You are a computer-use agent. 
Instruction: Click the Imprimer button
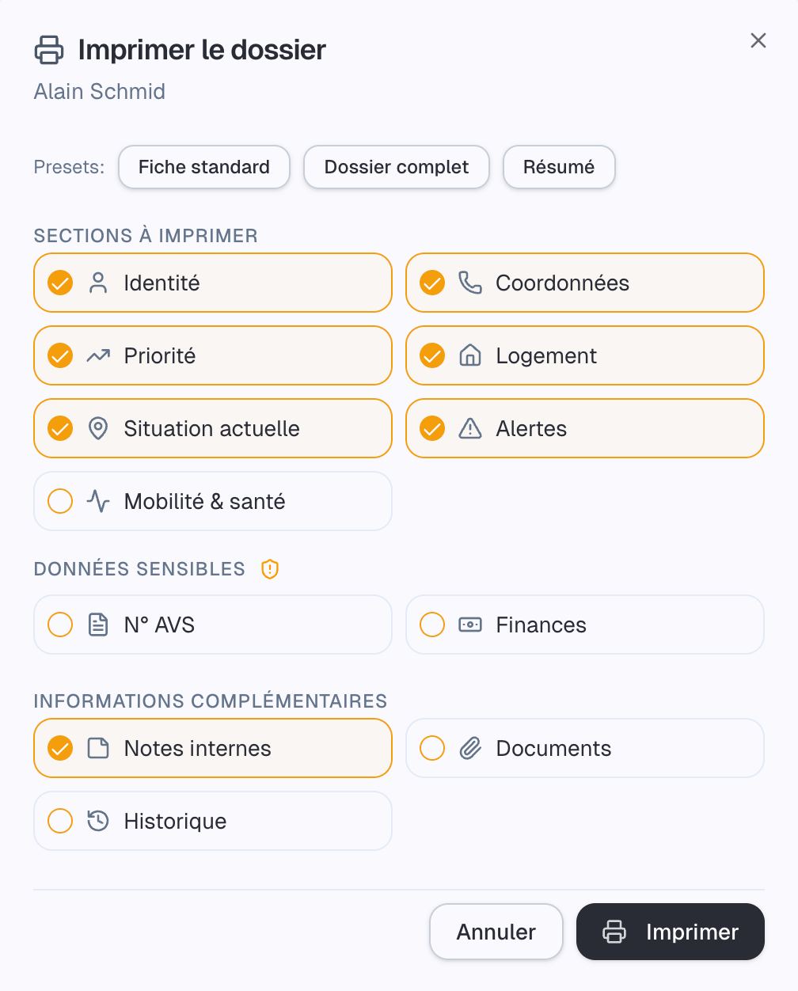(x=670, y=932)
